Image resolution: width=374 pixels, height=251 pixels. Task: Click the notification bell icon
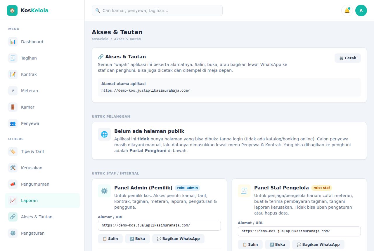[347, 11]
